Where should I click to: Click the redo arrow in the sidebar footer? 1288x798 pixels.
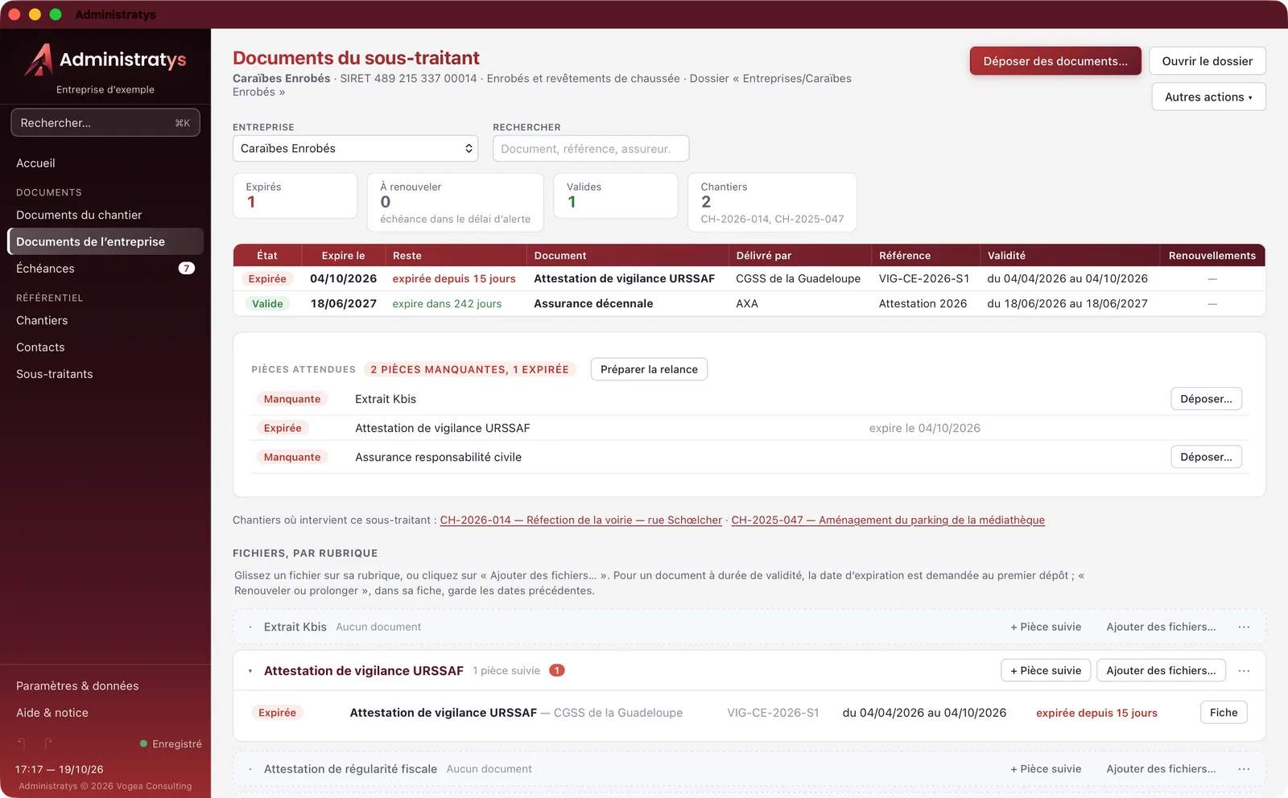click(x=49, y=743)
